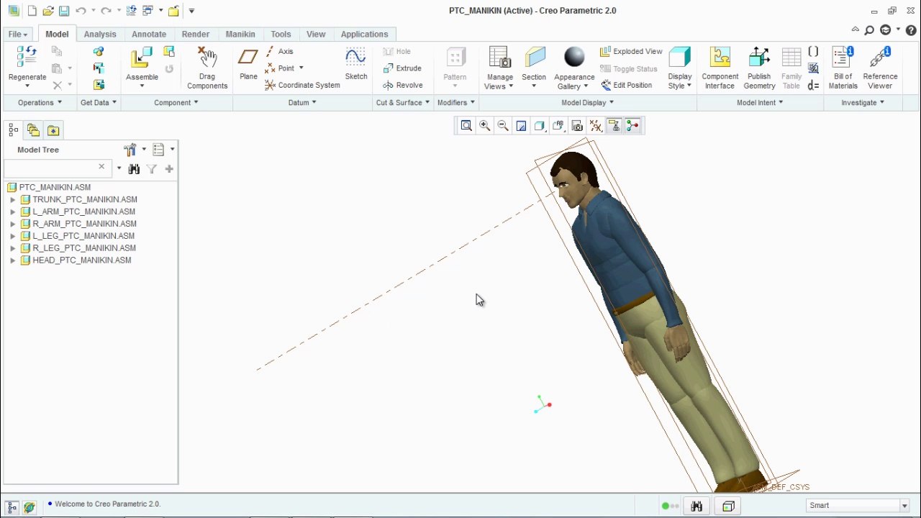Open the Model Display group dropdown
The height and width of the screenshot is (518, 921).
pyautogui.click(x=588, y=103)
